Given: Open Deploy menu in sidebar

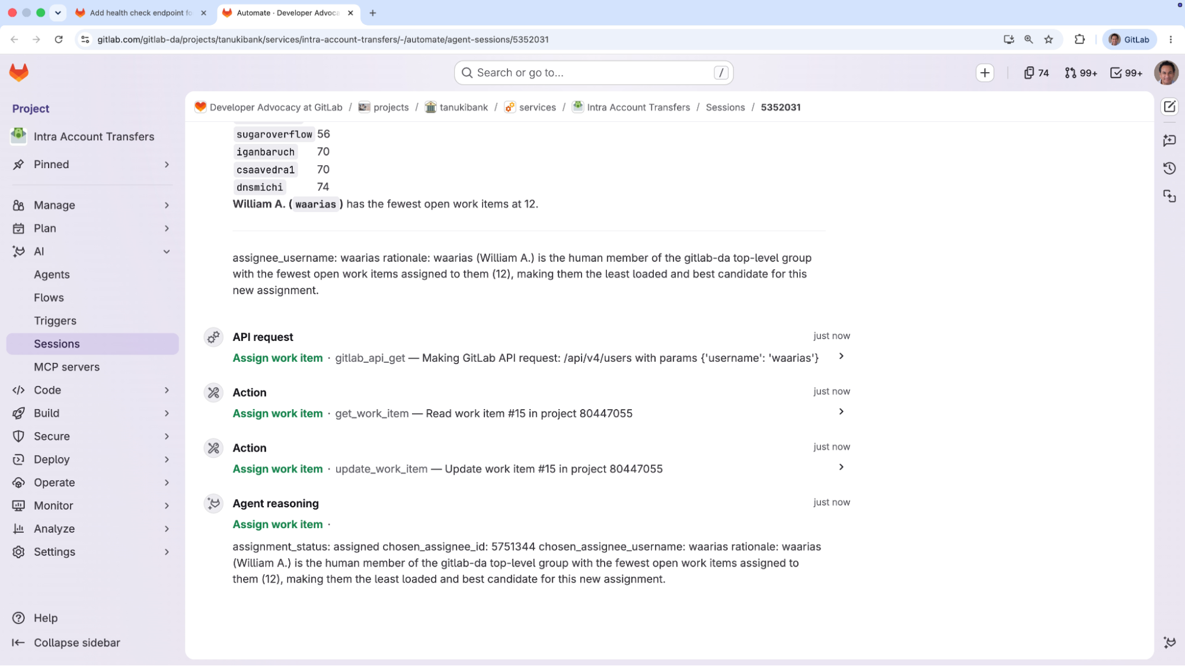Looking at the screenshot, I should 92,459.
